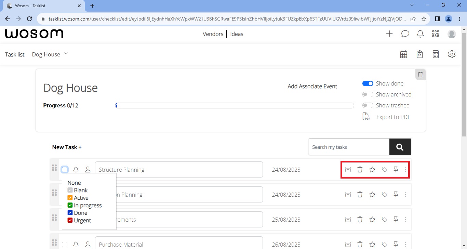Enable the Show archived toggle
The image size is (467, 249).
(368, 94)
